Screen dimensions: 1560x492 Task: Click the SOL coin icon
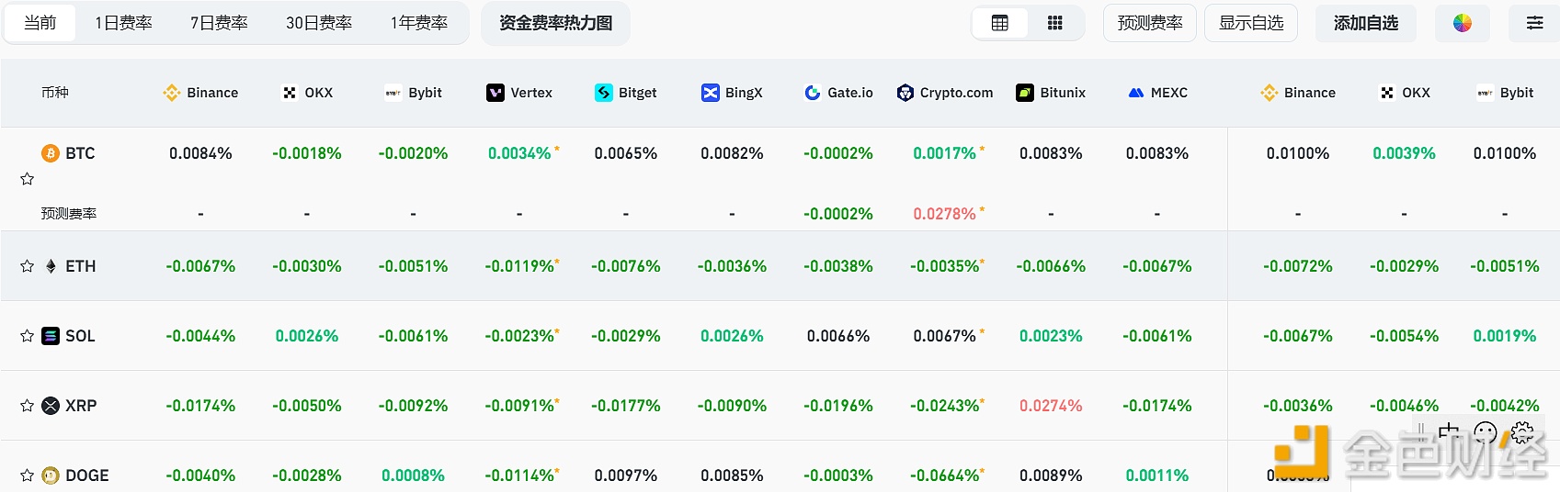click(x=51, y=336)
